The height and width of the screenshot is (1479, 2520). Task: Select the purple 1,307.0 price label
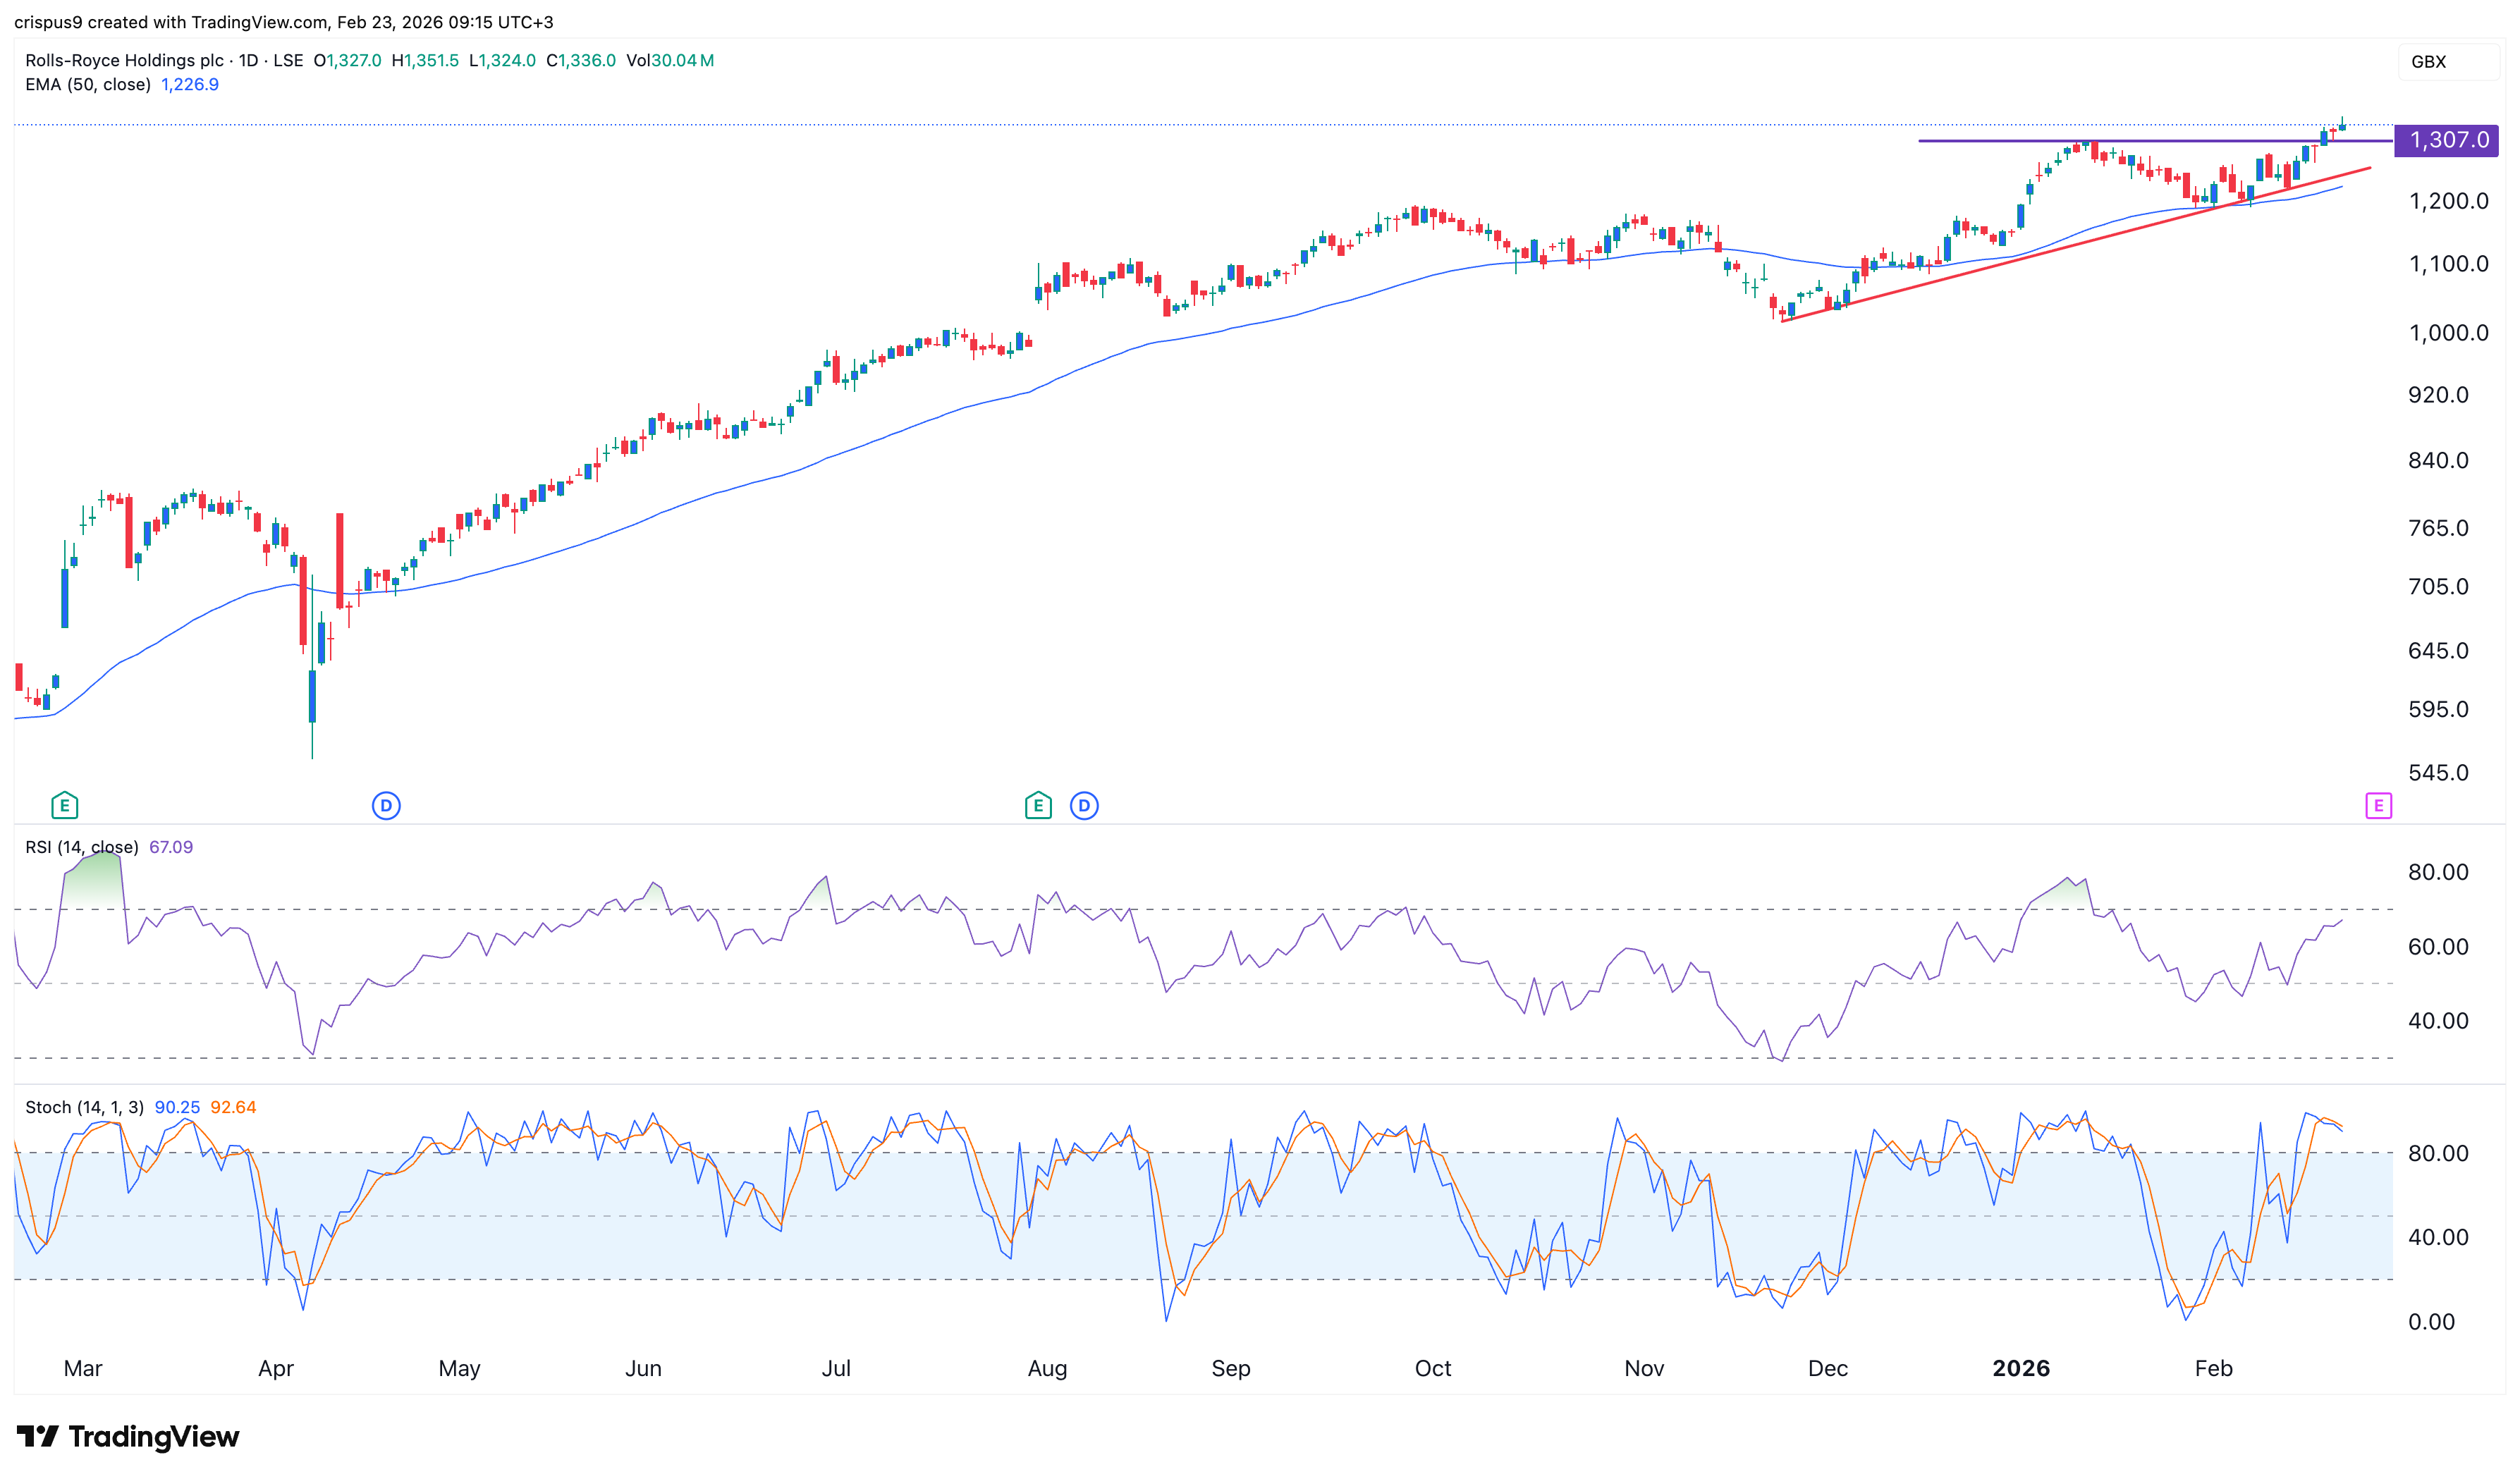[x=2447, y=140]
